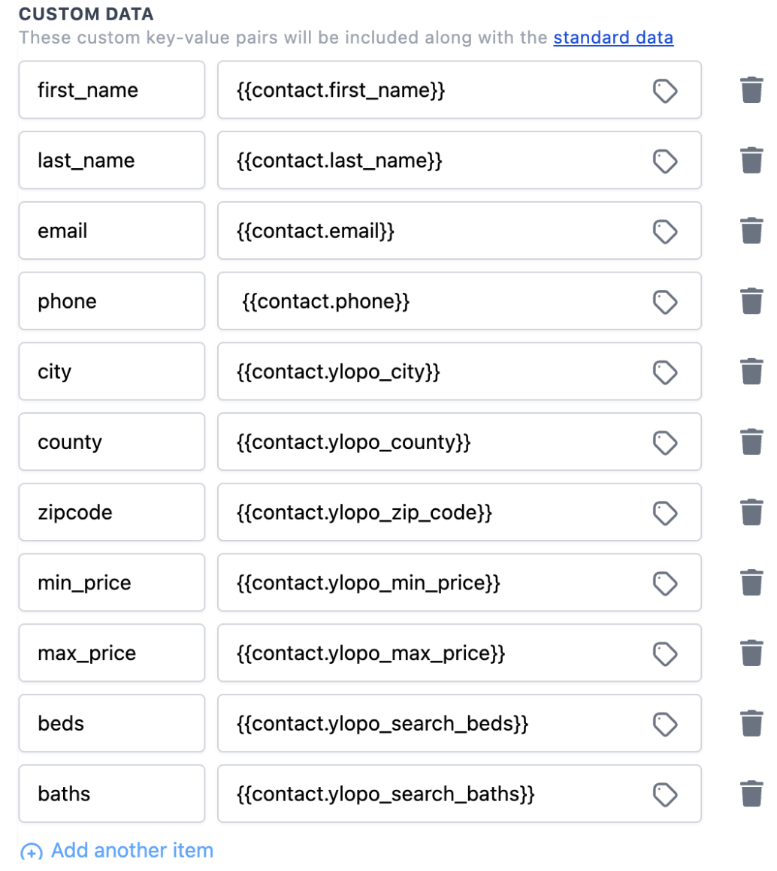Open tag picker for last_name value

(x=664, y=161)
